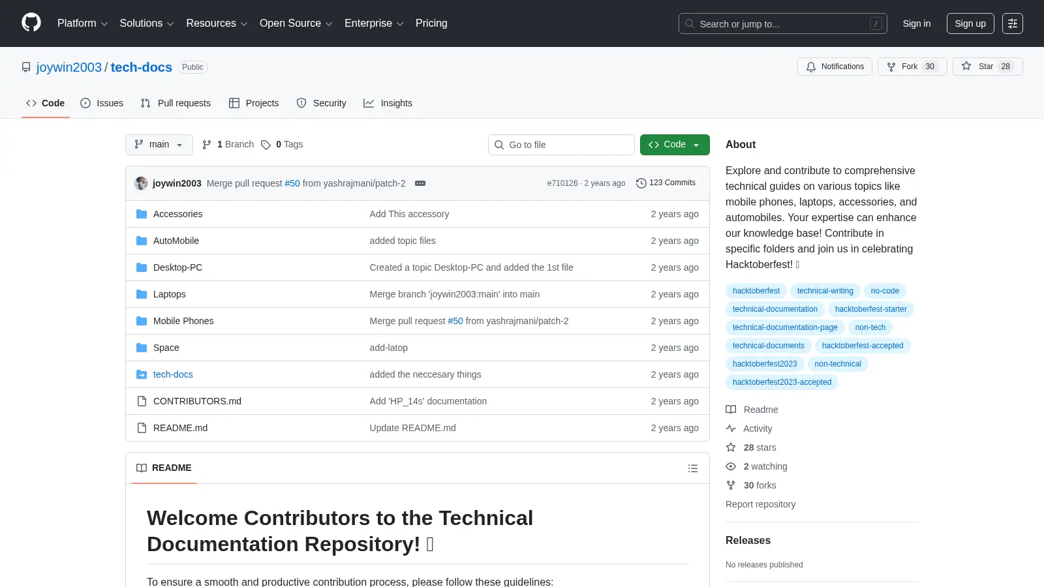Open 'Update README.md' commit message
The height and width of the screenshot is (587, 1044).
[x=412, y=428]
